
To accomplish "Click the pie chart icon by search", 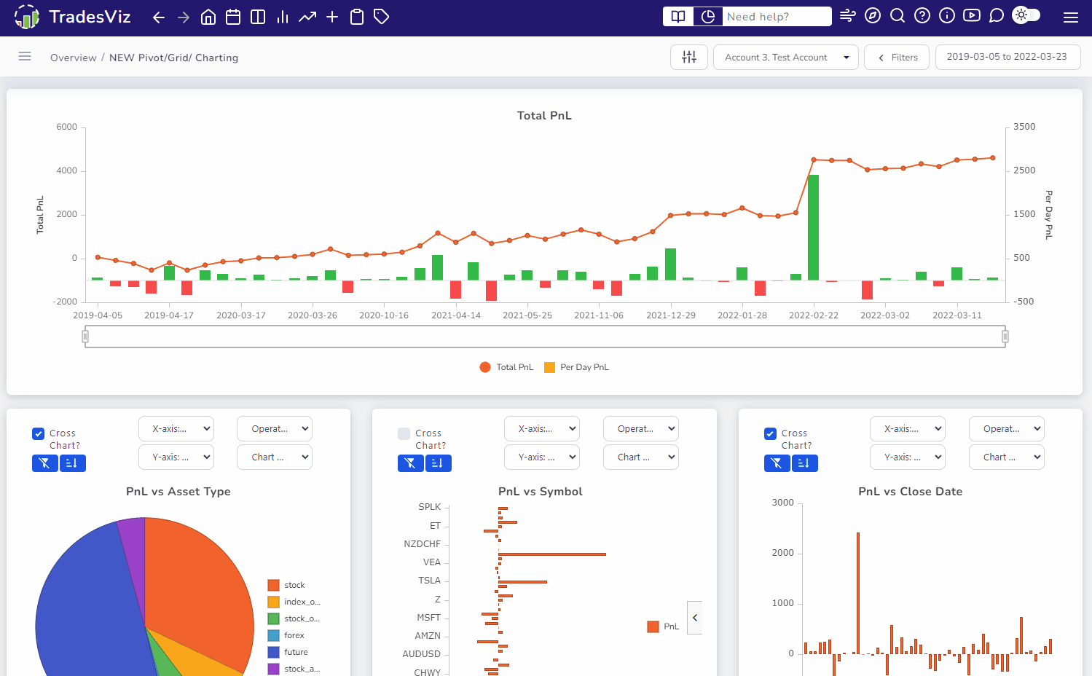I will coord(707,16).
